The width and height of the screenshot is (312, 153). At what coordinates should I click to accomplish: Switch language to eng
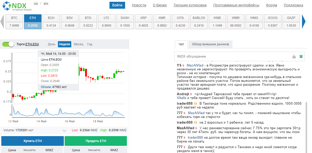point(46,4)
